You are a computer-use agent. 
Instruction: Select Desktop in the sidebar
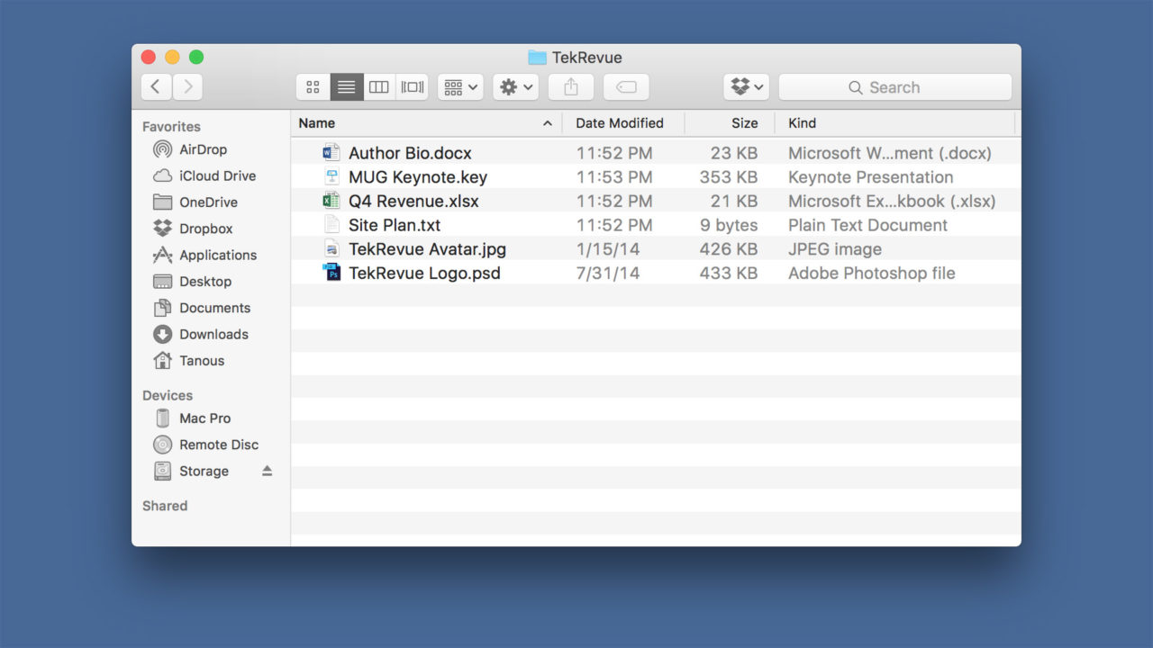coord(205,282)
